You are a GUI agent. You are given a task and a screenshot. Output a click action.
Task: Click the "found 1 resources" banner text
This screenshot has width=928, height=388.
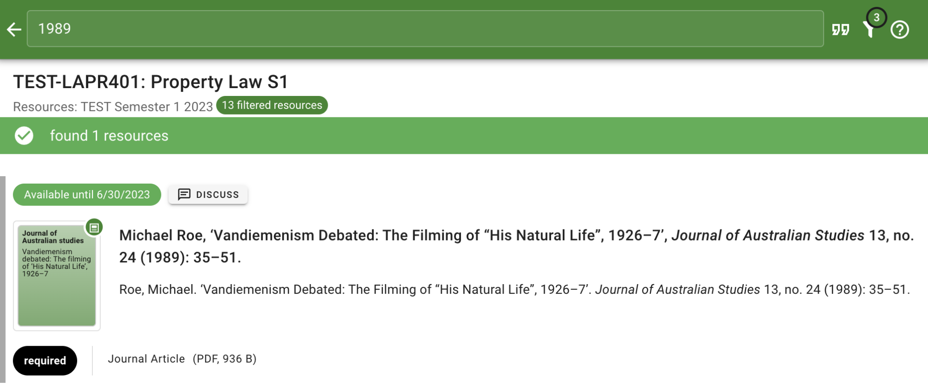pos(109,136)
